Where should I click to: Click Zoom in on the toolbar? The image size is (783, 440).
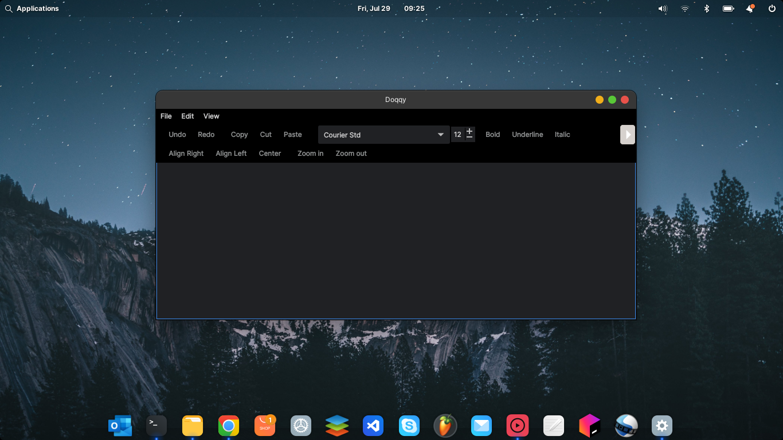click(x=310, y=153)
